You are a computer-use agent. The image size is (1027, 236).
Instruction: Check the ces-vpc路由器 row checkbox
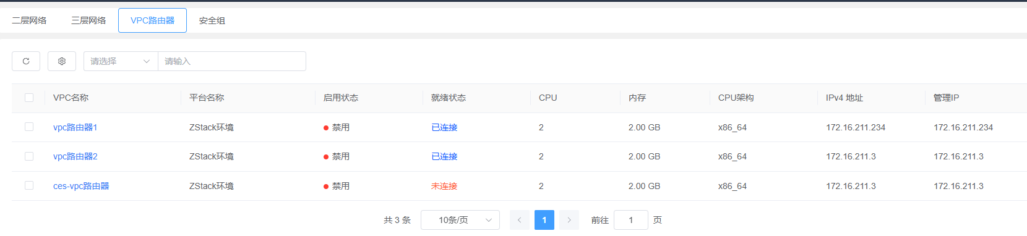click(29, 185)
